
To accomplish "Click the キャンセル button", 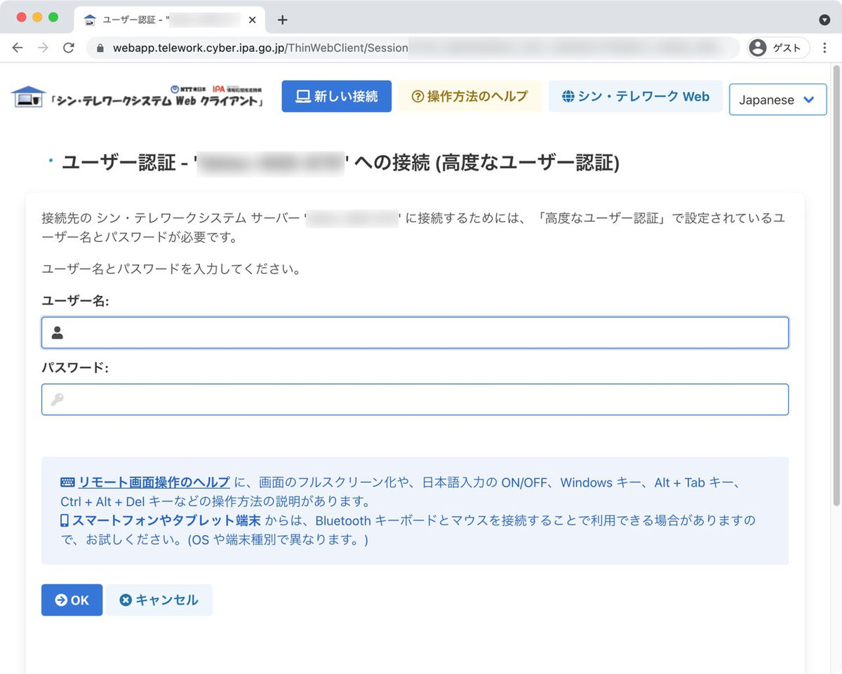I will tap(159, 600).
